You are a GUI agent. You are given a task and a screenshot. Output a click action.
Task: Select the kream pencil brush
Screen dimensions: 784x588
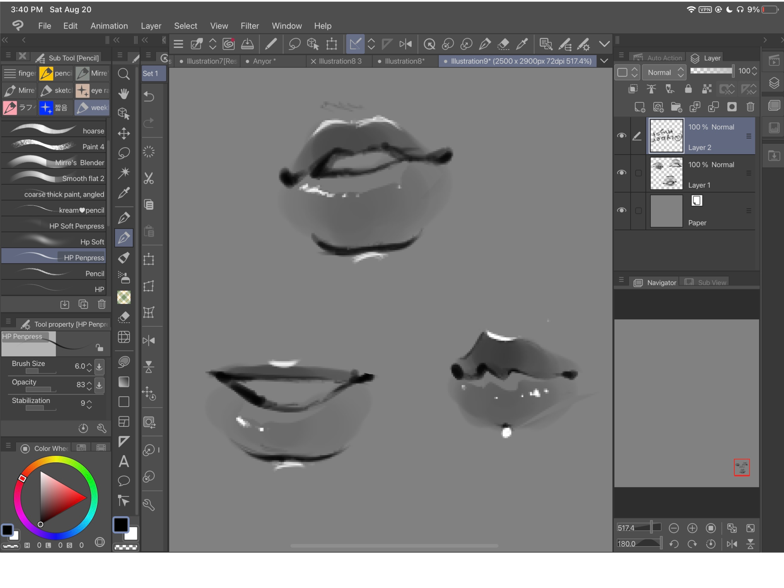[x=54, y=210]
